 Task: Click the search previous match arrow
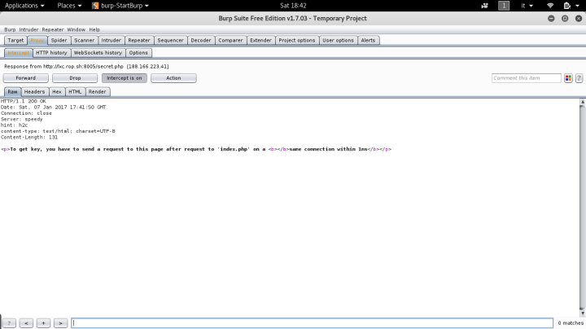[28, 323]
